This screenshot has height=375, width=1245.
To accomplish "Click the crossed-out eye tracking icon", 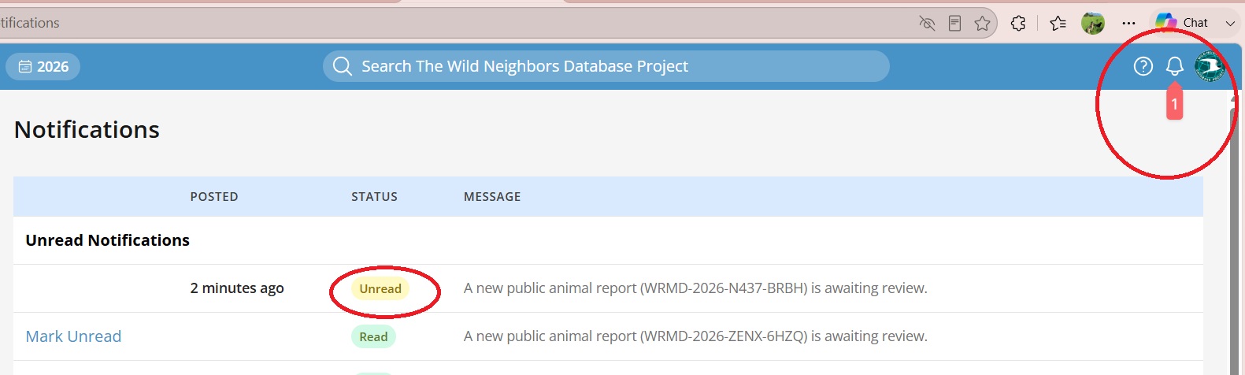I will coord(927,23).
